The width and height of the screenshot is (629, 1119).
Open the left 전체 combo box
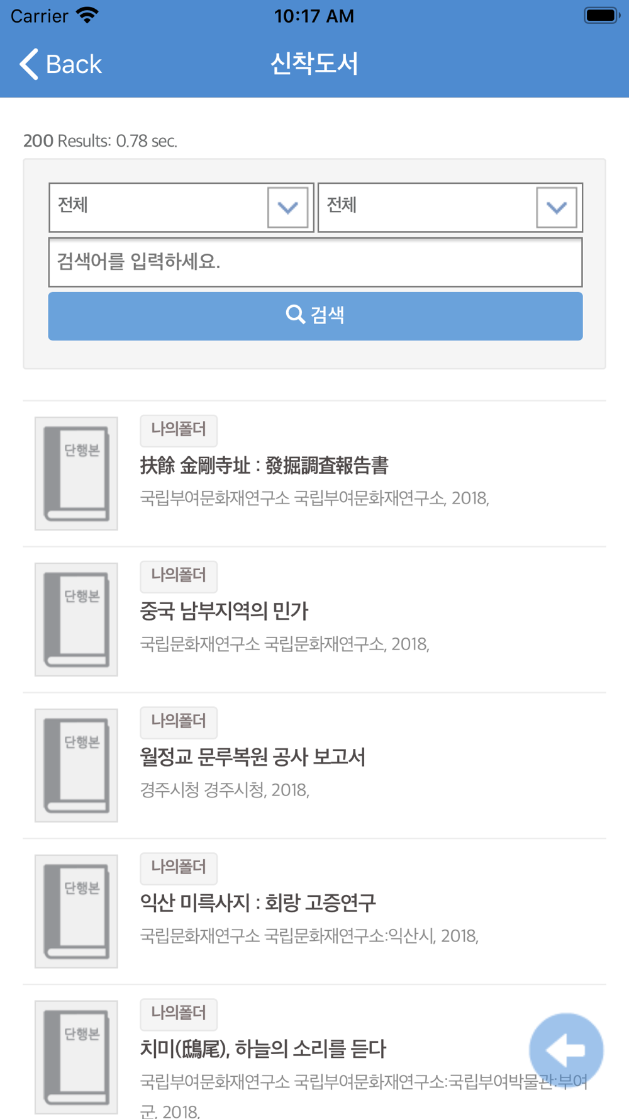coord(181,207)
